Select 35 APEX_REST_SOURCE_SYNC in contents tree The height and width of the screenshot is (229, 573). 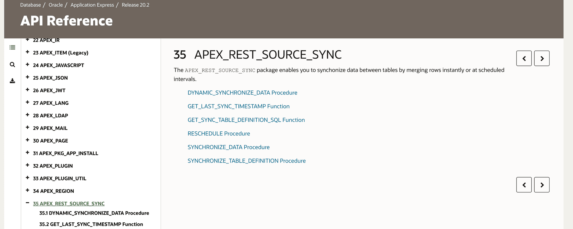(x=69, y=204)
